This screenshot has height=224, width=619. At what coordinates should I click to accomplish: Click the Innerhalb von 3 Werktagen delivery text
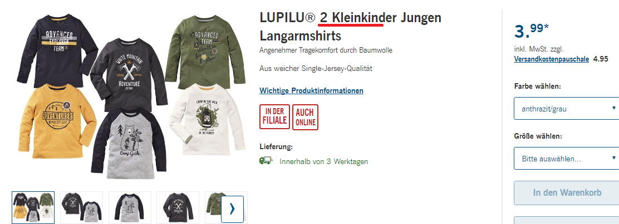[324, 161]
